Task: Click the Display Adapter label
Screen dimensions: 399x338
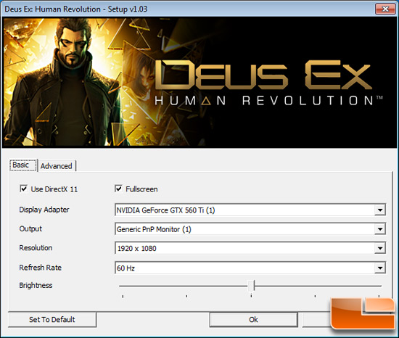Action: pos(44,210)
